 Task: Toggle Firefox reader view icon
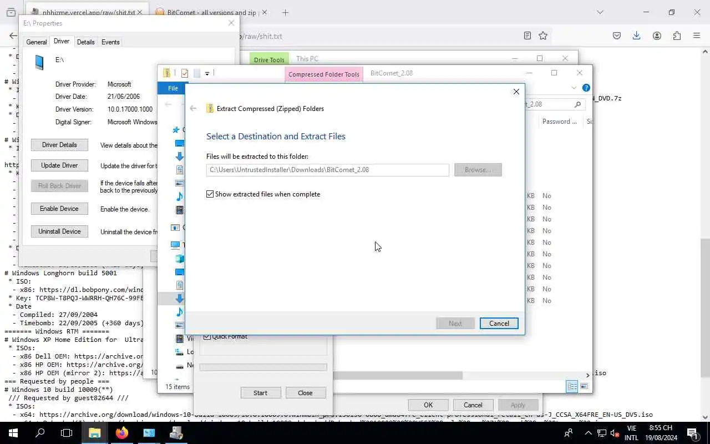click(x=528, y=36)
